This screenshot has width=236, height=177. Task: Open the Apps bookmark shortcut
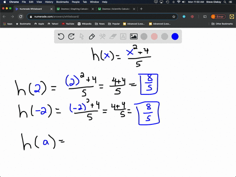[x=8, y=24]
